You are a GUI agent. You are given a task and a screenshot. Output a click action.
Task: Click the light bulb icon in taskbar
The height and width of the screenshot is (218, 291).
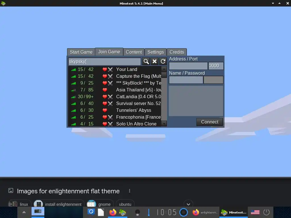click(x=138, y=212)
